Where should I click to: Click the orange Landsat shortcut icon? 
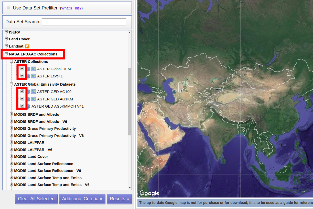tap(27, 46)
